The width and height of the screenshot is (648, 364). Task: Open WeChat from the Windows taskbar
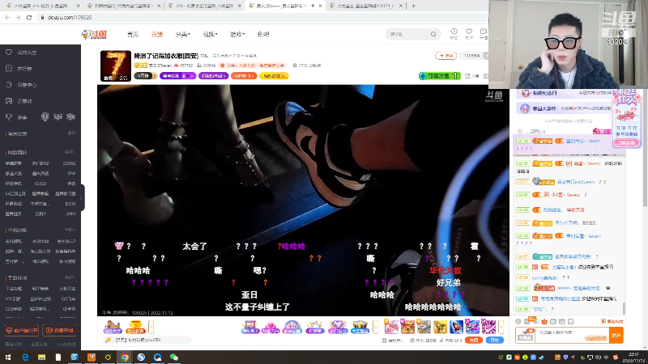coord(174,358)
